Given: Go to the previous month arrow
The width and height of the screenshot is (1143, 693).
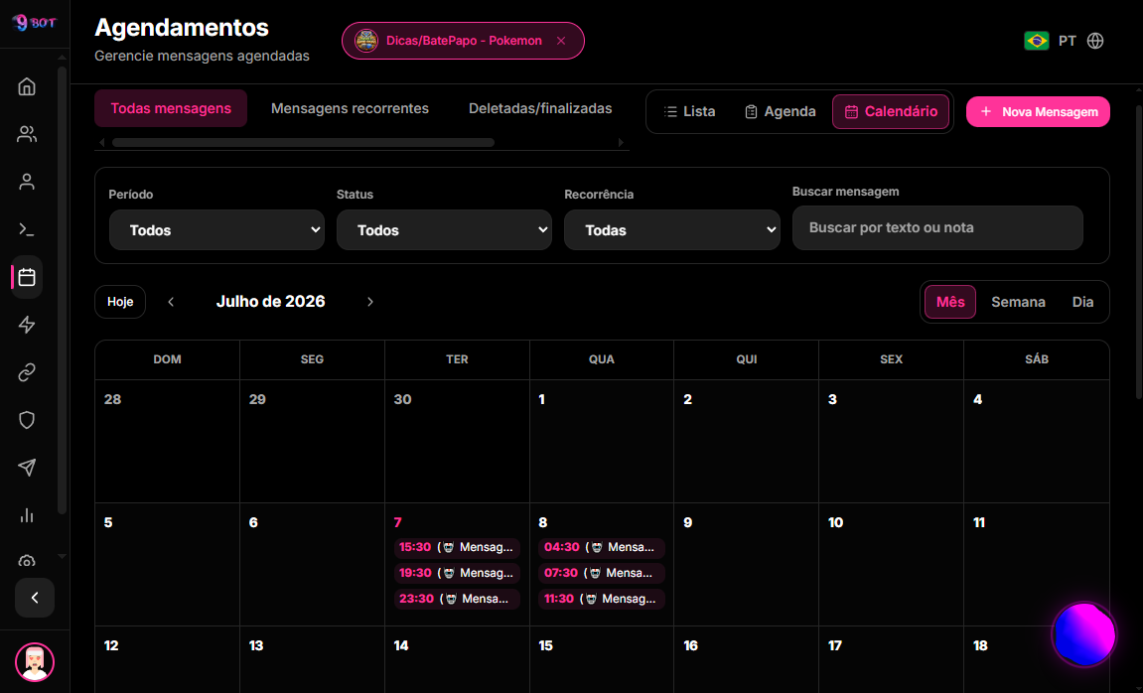Looking at the screenshot, I should 171,302.
